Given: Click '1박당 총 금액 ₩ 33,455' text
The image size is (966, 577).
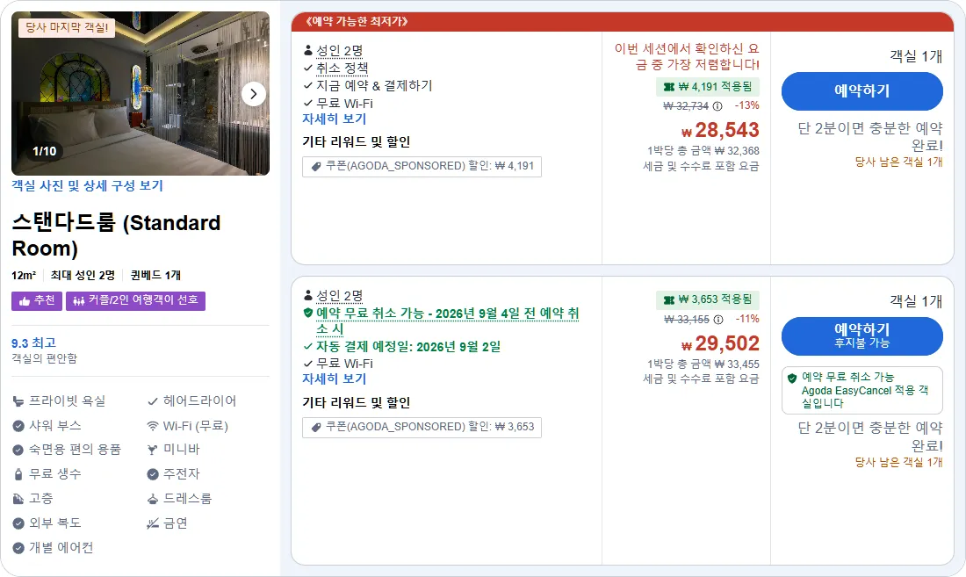Looking at the screenshot, I should click(703, 364).
